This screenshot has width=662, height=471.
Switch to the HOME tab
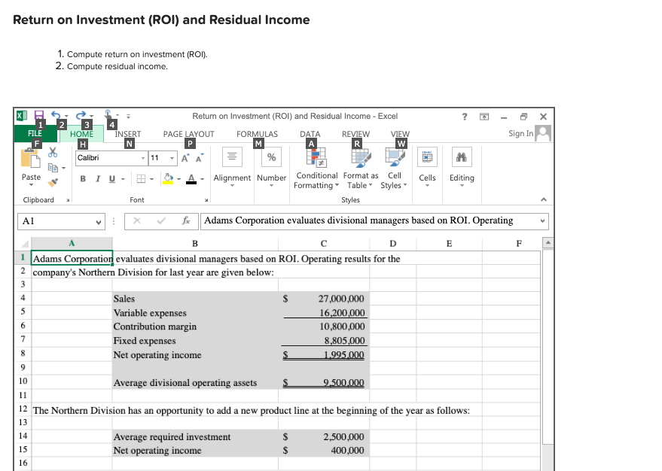[81, 134]
